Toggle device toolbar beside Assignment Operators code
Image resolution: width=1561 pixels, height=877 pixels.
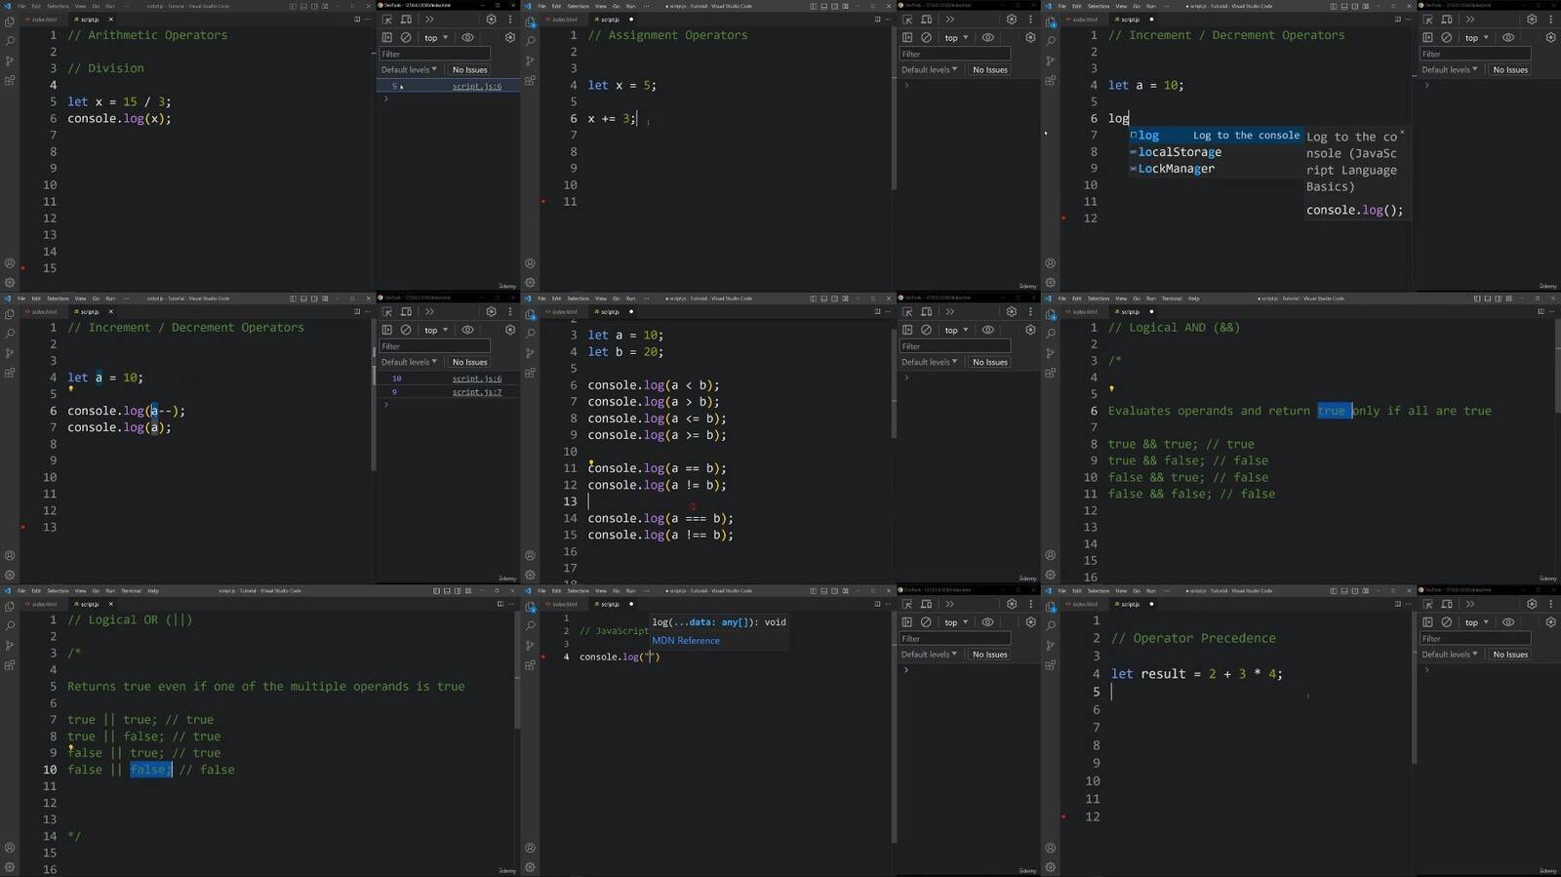click(x=926, y=20)
